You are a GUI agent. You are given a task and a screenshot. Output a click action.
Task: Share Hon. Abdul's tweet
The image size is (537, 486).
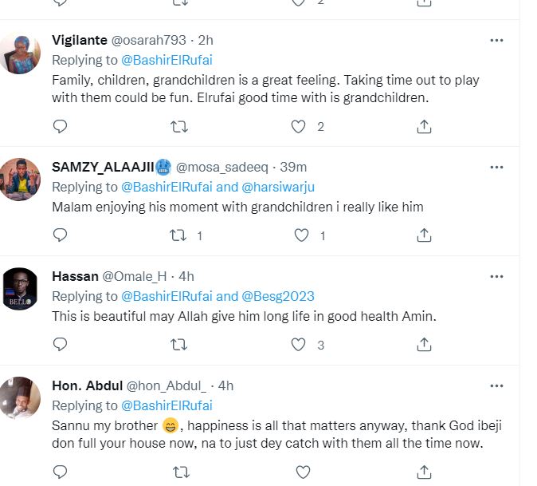425,472
